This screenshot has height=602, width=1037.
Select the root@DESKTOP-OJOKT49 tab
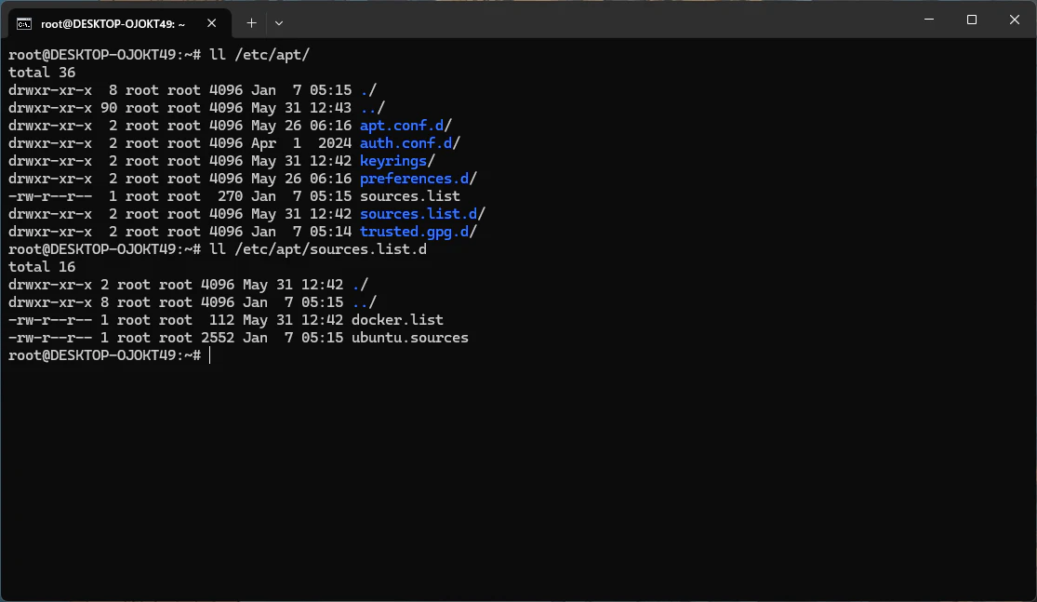[120, 23]
